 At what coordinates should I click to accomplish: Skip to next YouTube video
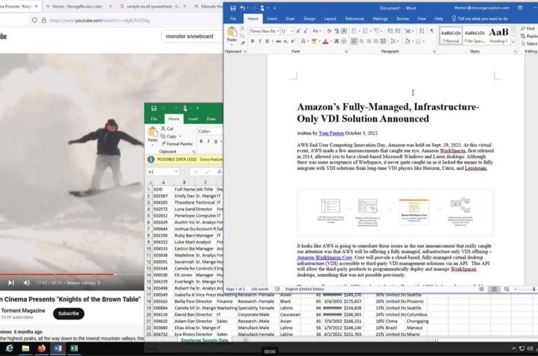(x=11, y=283)
